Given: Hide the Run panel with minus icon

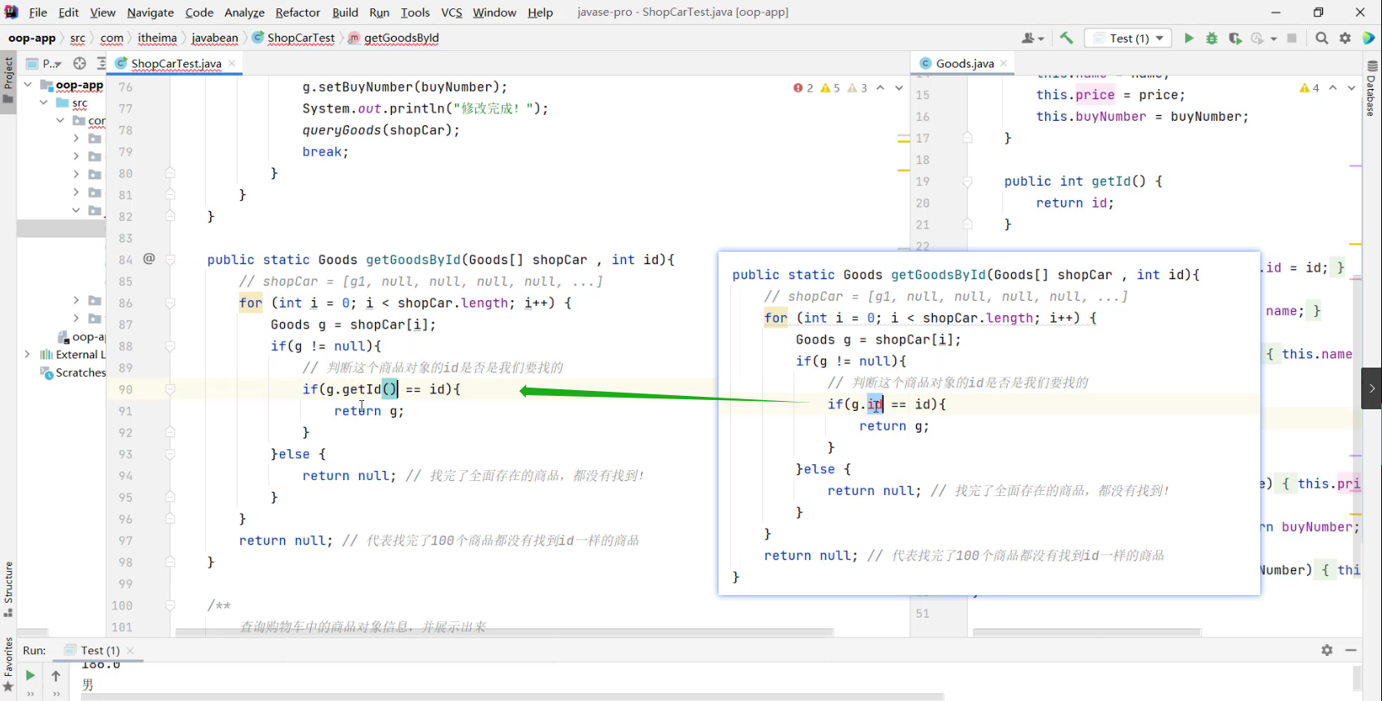Looking at the screenshot, I should click(1351, 650).
